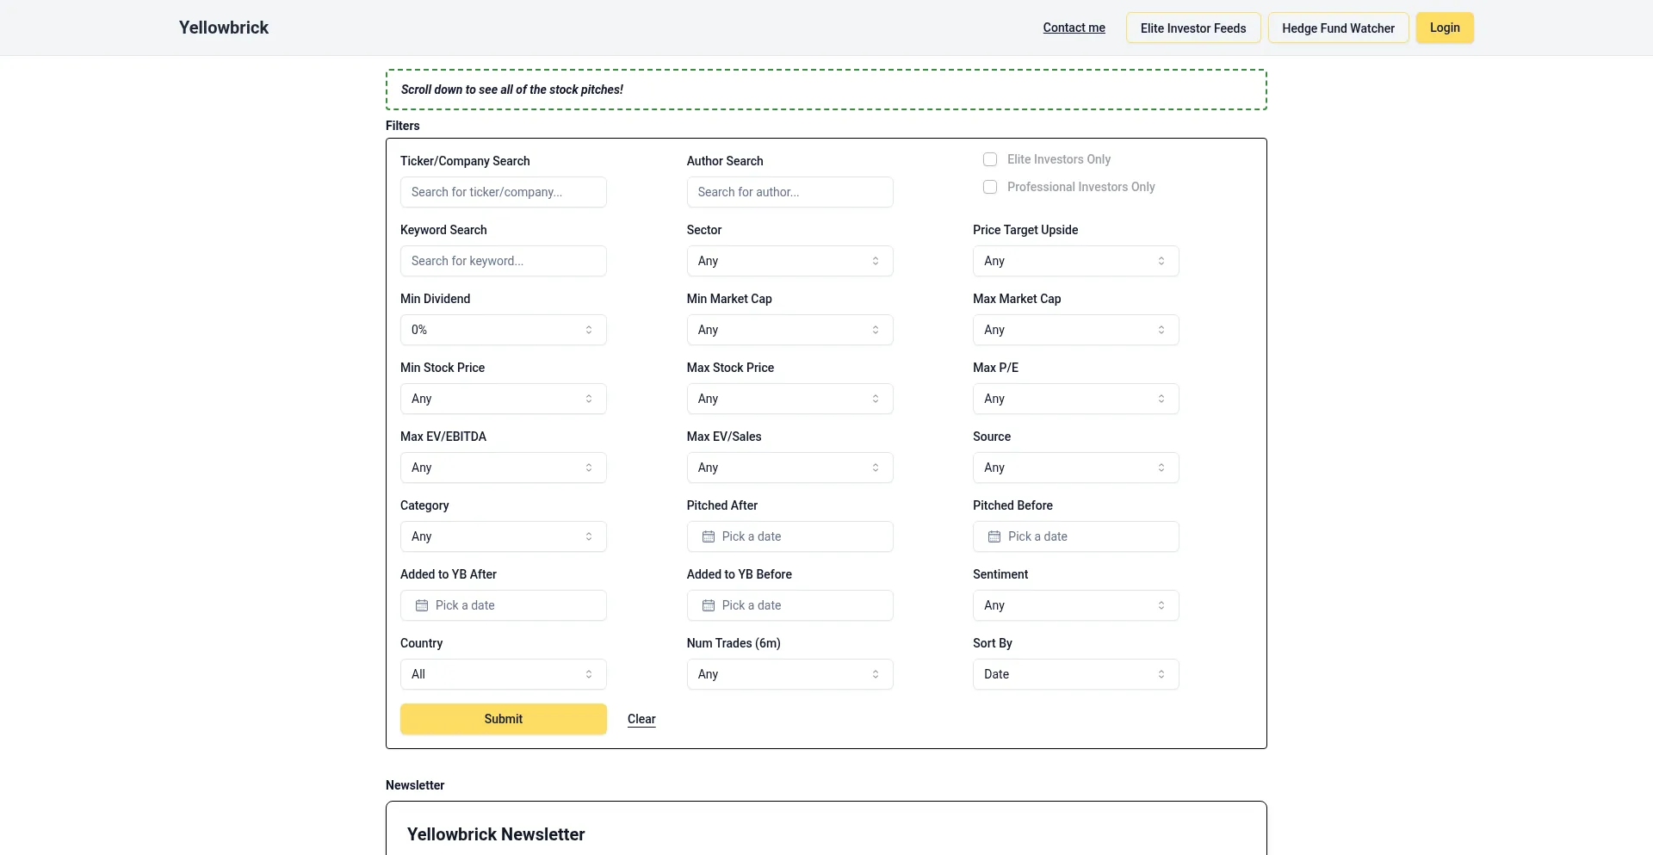
Task: Check the Professional Investors Only box
Action: point(990,187)
